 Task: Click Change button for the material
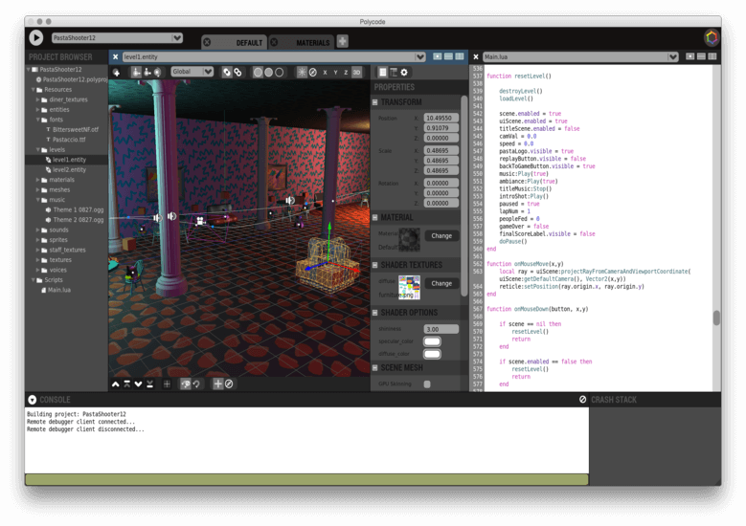tap(441, 235)
